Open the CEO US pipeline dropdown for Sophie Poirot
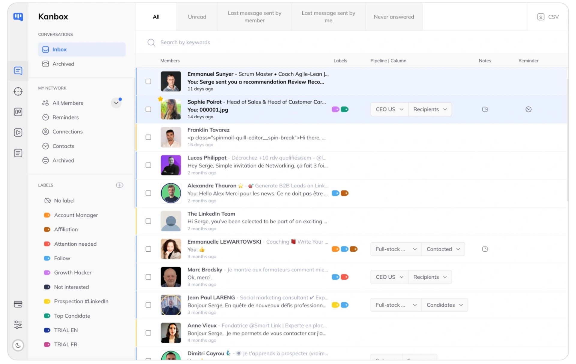 point(389,109)
